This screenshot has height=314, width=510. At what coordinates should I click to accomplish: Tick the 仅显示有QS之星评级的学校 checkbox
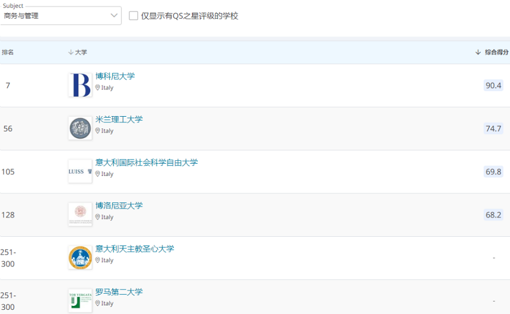(133, 16)
